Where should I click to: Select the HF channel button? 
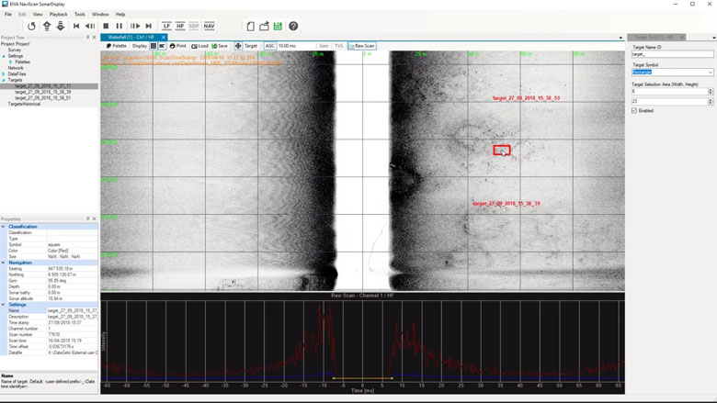(x=180, y=27)
